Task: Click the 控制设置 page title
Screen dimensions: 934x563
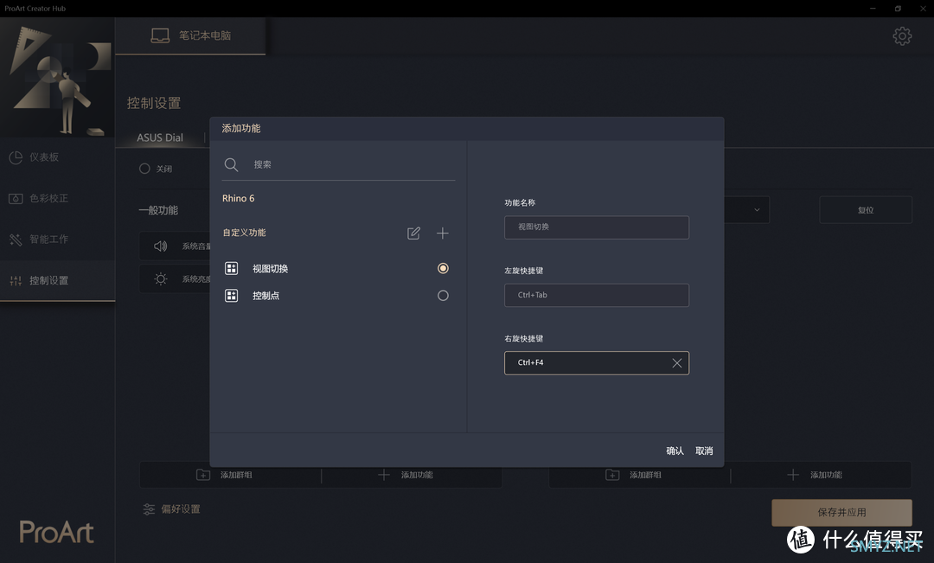Action: coord(154,103)
